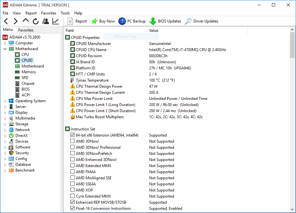Expand the Devices tree node
The height and width of the screenshot is (213, 296).
(x=5, y=142)
